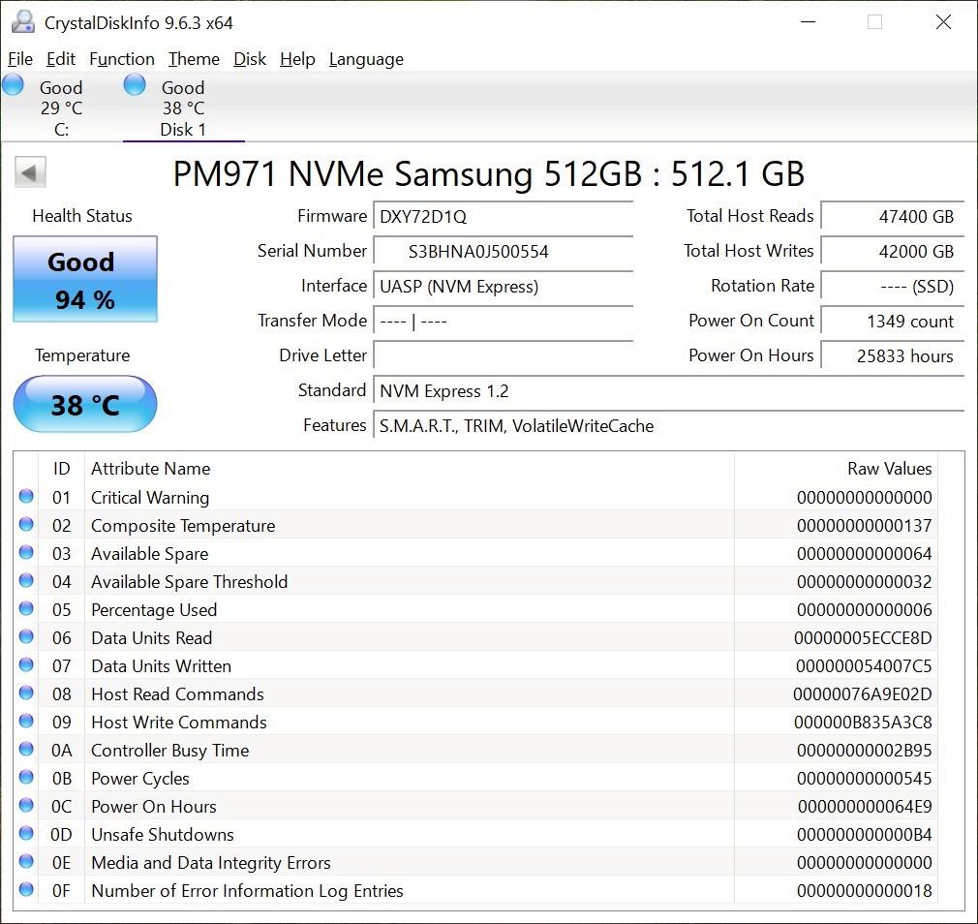Click the CrystalDiskInfo app icon in title bar
Viewport: 978px width, 924px height.
click(x=23, y=22)
